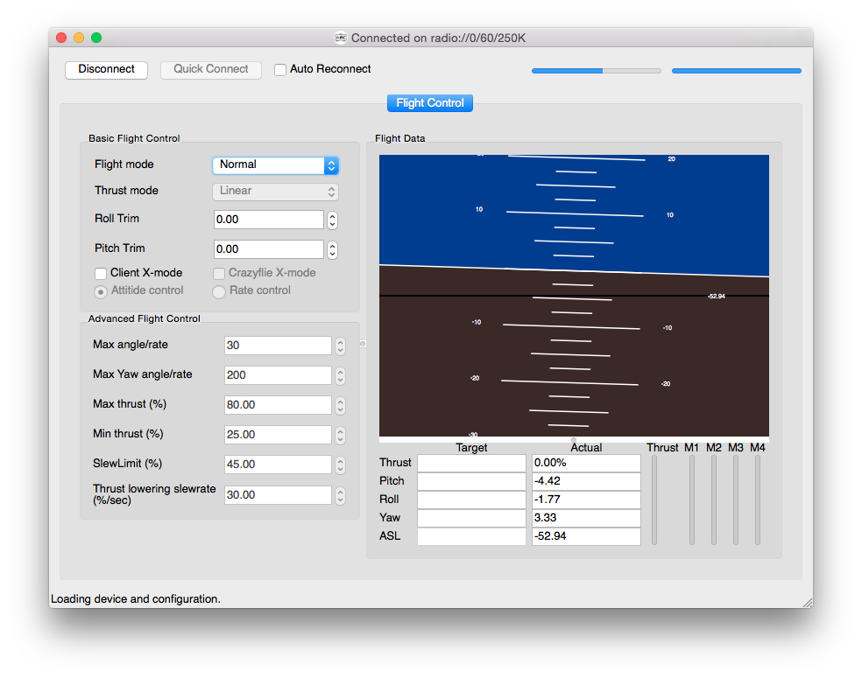The width and height of the screenshot is (862, 678).
Task: Click the artificial horizon attitude display
Action: coord(574,296)
